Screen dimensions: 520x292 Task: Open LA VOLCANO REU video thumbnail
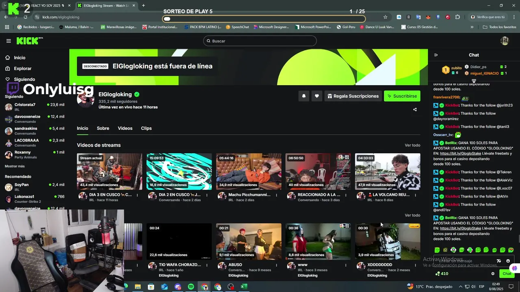coord(388,172)
